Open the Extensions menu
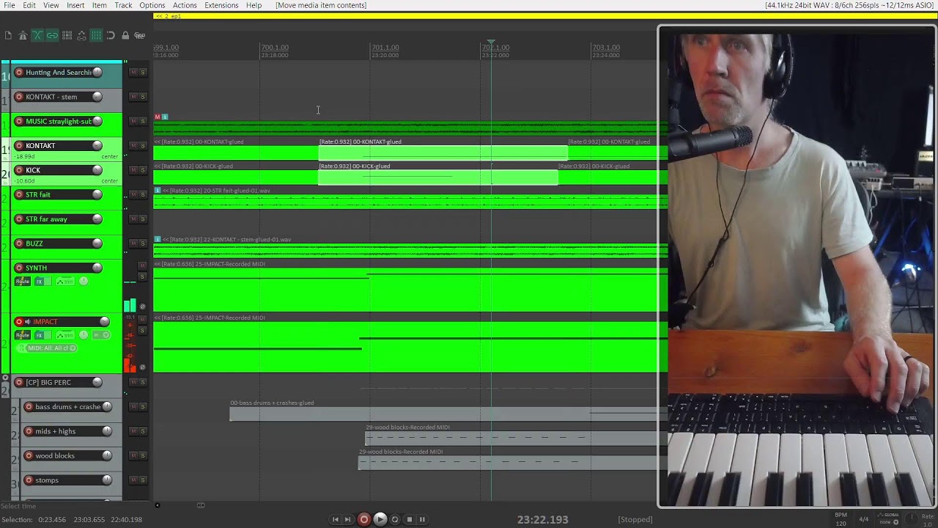Image resolution: width=938 pixels, height=528 pixels. (x=221, y=5)
